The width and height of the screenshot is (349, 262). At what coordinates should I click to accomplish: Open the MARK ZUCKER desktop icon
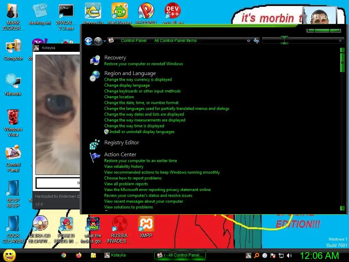point(13,16)
